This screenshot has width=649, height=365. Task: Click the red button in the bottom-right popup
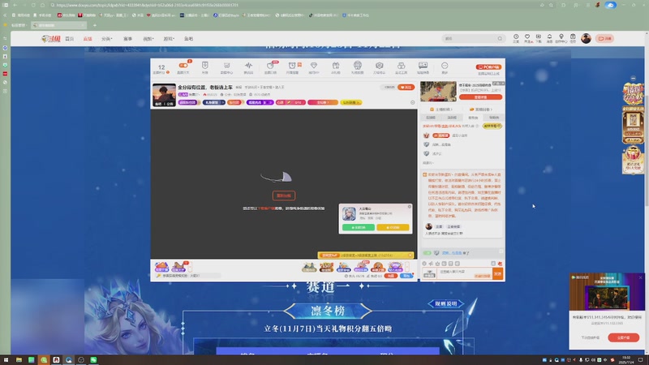pyautogui.click(x=623, y=337)
